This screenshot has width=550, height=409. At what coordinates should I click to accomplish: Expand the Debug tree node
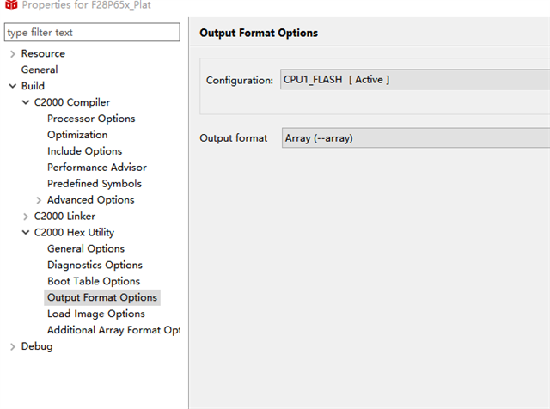12,347
